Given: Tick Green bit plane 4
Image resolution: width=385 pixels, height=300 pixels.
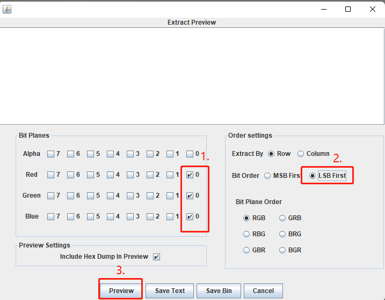Looking at the screenshot, I should point(111,196).
